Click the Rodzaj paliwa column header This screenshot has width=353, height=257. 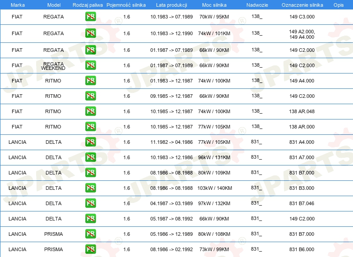(88, 5)
